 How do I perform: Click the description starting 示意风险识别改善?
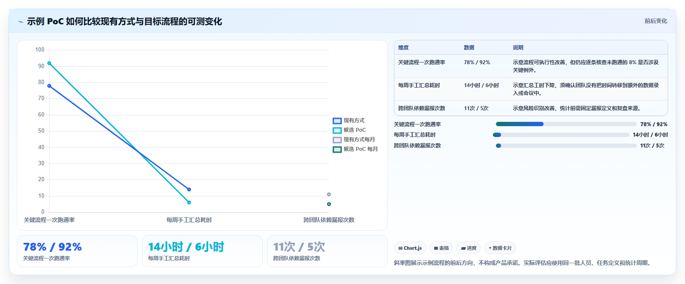577,108
